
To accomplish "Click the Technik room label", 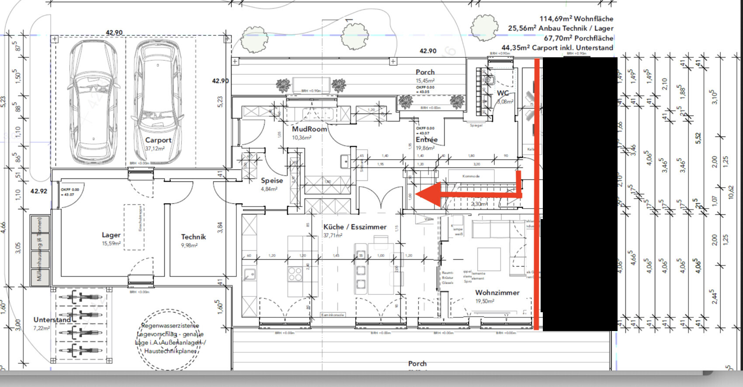I will point(193,237).
